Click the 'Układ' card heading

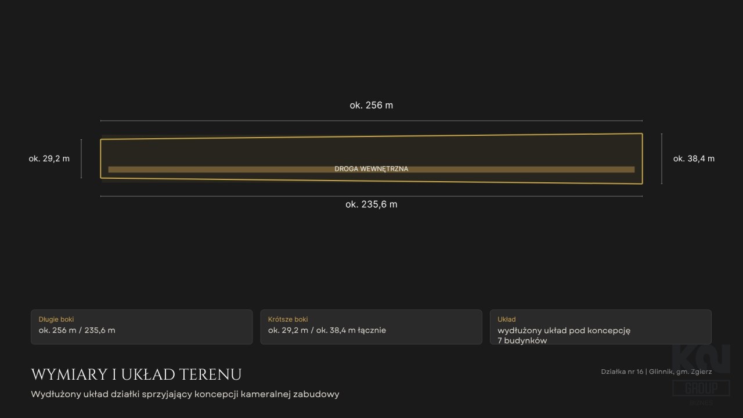(x=507, y=319)
